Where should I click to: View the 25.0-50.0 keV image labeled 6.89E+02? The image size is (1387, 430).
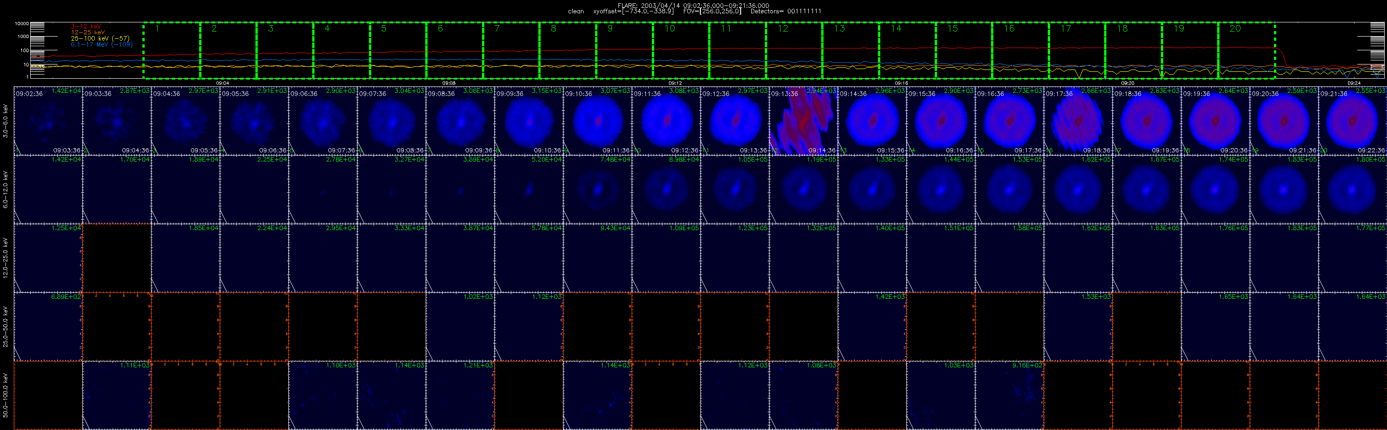coord(48,327)
